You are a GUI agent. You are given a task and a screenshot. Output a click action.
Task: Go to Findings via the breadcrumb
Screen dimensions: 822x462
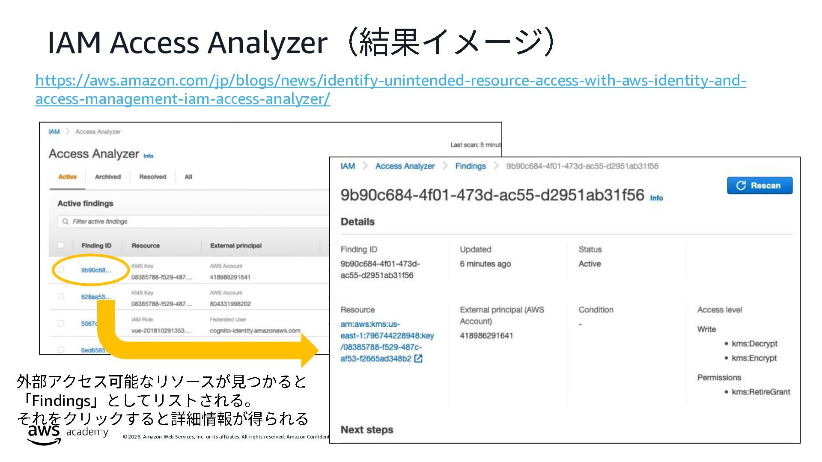point(471,166)
